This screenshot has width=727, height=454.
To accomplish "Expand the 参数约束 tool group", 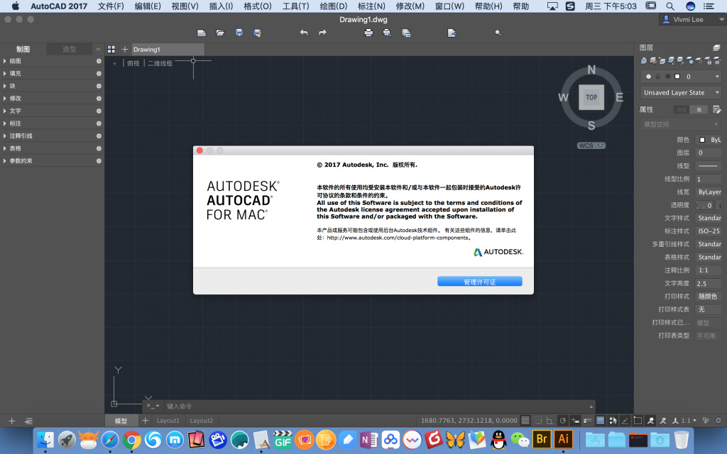I will pyautogui.click(x=5, y=161).
